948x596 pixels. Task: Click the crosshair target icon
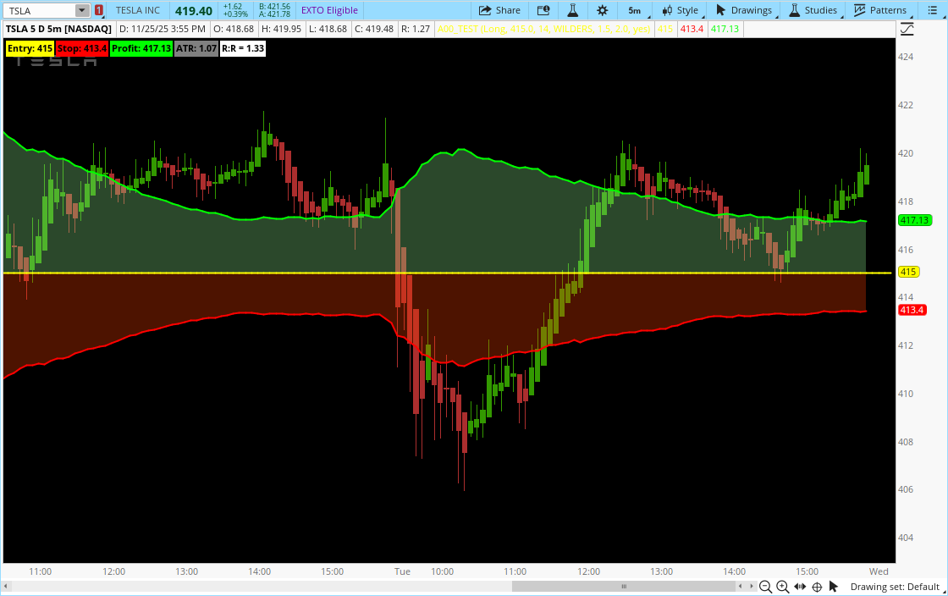pyautogui.click(x=817, y=587)
